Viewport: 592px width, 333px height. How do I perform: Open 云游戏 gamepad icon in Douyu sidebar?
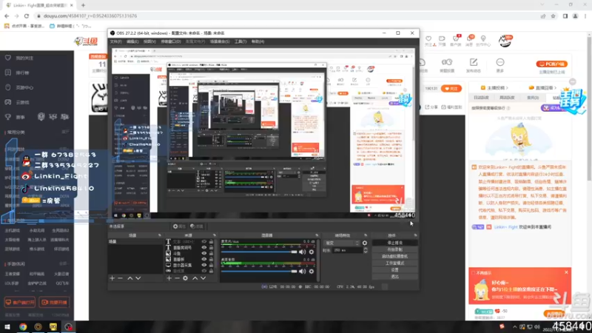click(x=8, y=102)
